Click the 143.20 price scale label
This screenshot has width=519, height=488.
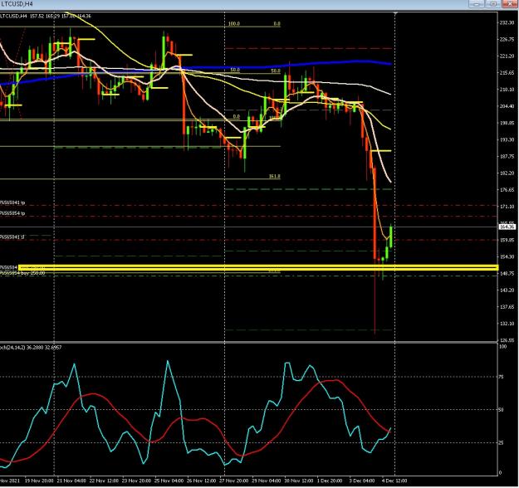(x=507, y=290)
